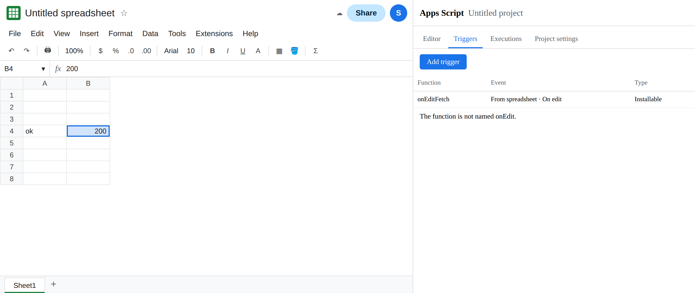
Task: Open the Extensions menu
Action: pos(214,34)
